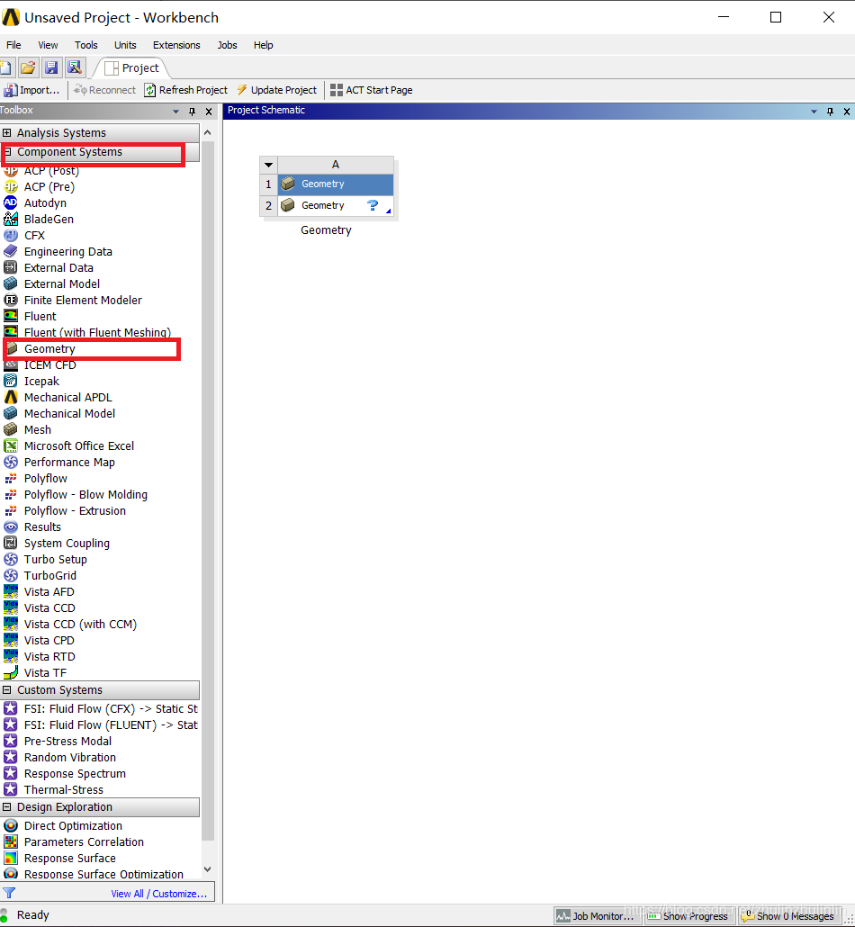Click the ACT Start Page icon
The height and width of the screenshot is (927, 855).
tap(337, 90)
